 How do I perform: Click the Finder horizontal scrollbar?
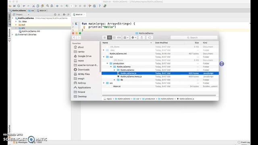pos(159,95)
